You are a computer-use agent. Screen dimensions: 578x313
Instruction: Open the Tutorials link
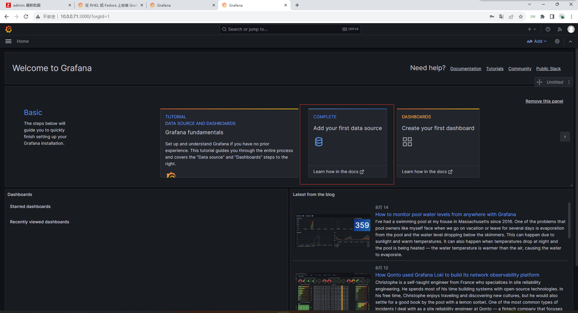tap(495, 69)
